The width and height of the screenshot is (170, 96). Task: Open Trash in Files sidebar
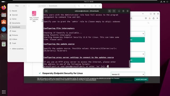tap(17, 43)
